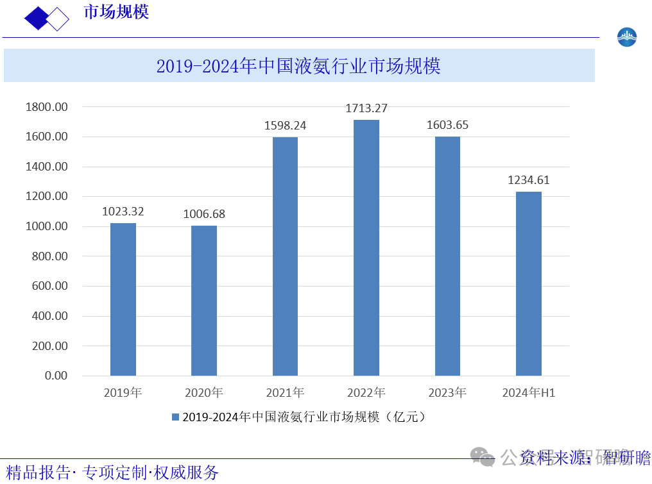
Task: Click the WeChat watermark icon
Action: click(x=482, y=456)
